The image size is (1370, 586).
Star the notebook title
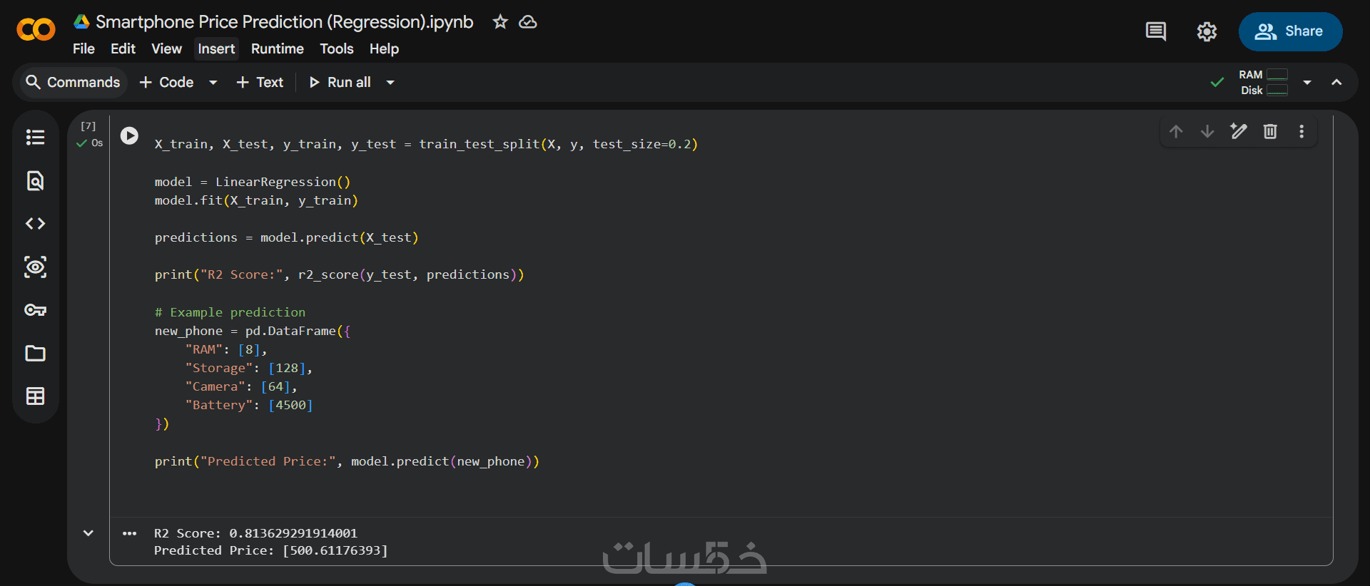point(500,22)
